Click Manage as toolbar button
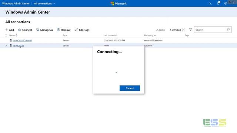The height and width of the screenshot is (133, 237). click(44, 30)
